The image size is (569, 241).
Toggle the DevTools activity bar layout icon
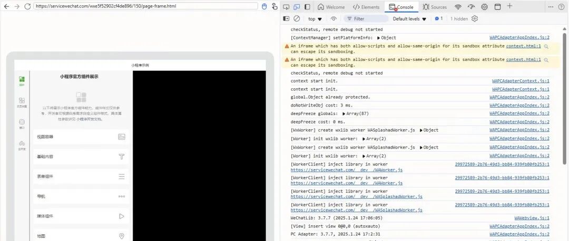point(307,7)
